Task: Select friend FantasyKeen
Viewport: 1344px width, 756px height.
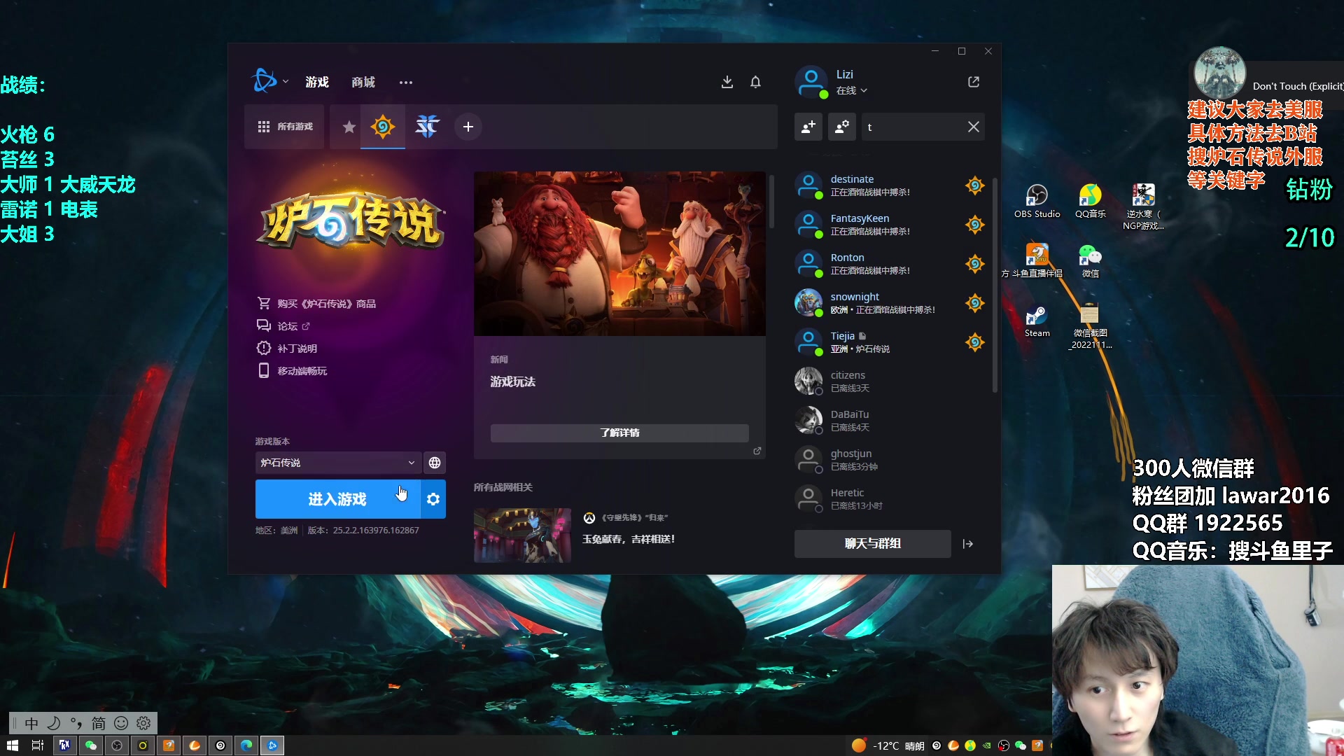Action: [890, 225]
